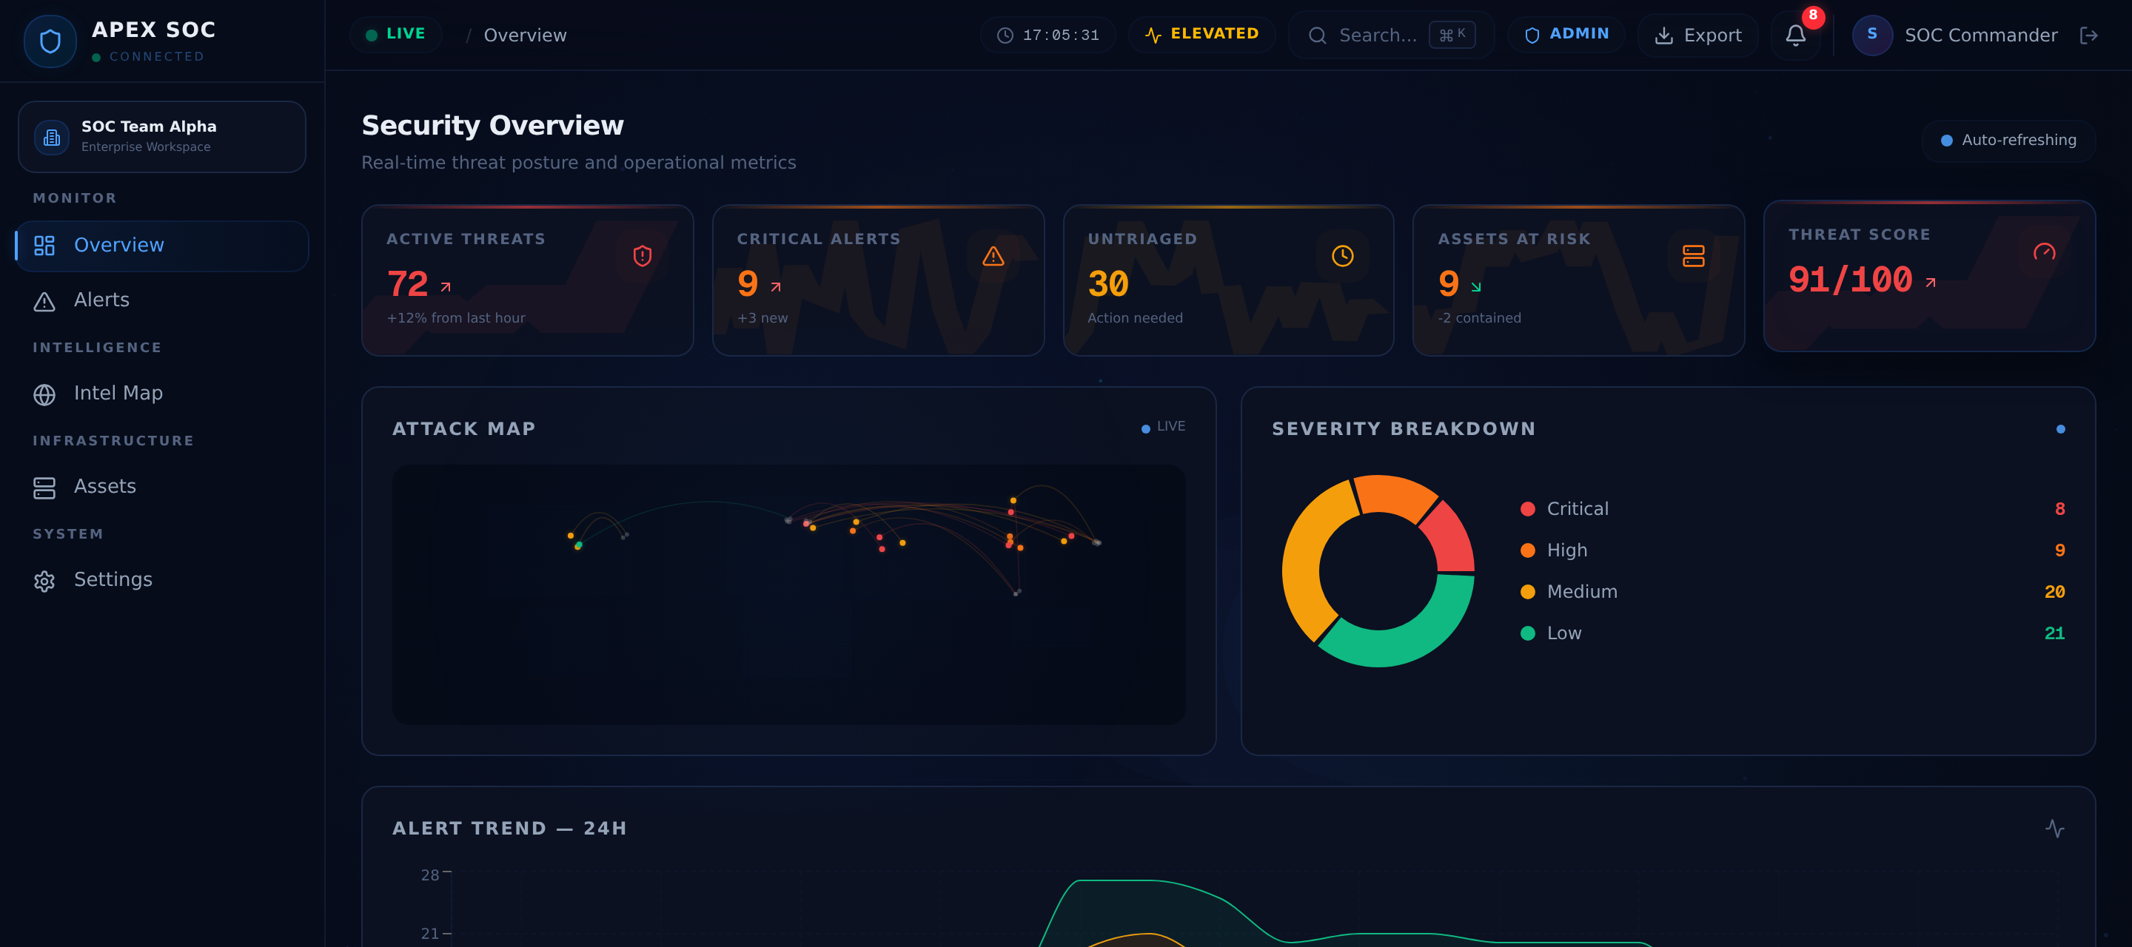Click the ELEVATED threat level badge

(x=1201, y=35)
